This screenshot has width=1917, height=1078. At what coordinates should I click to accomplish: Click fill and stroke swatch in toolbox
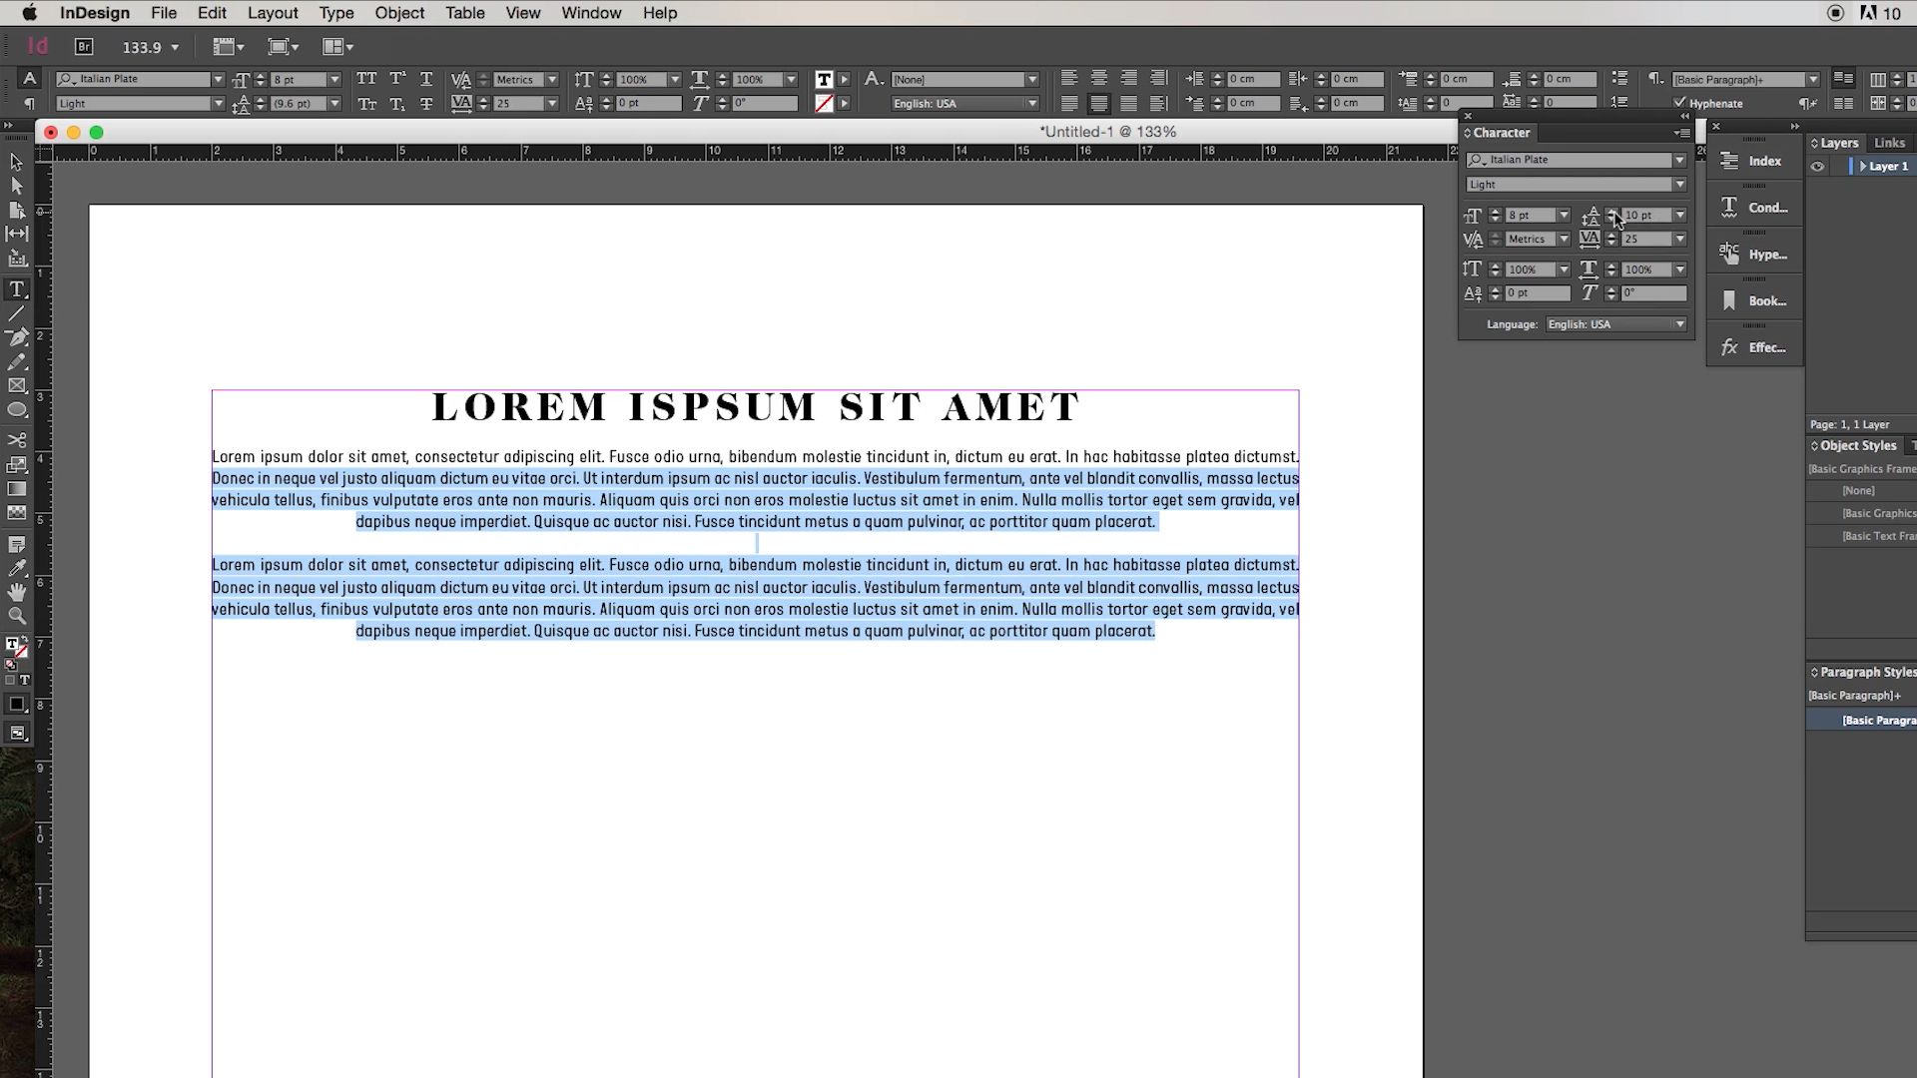[16, 647]
